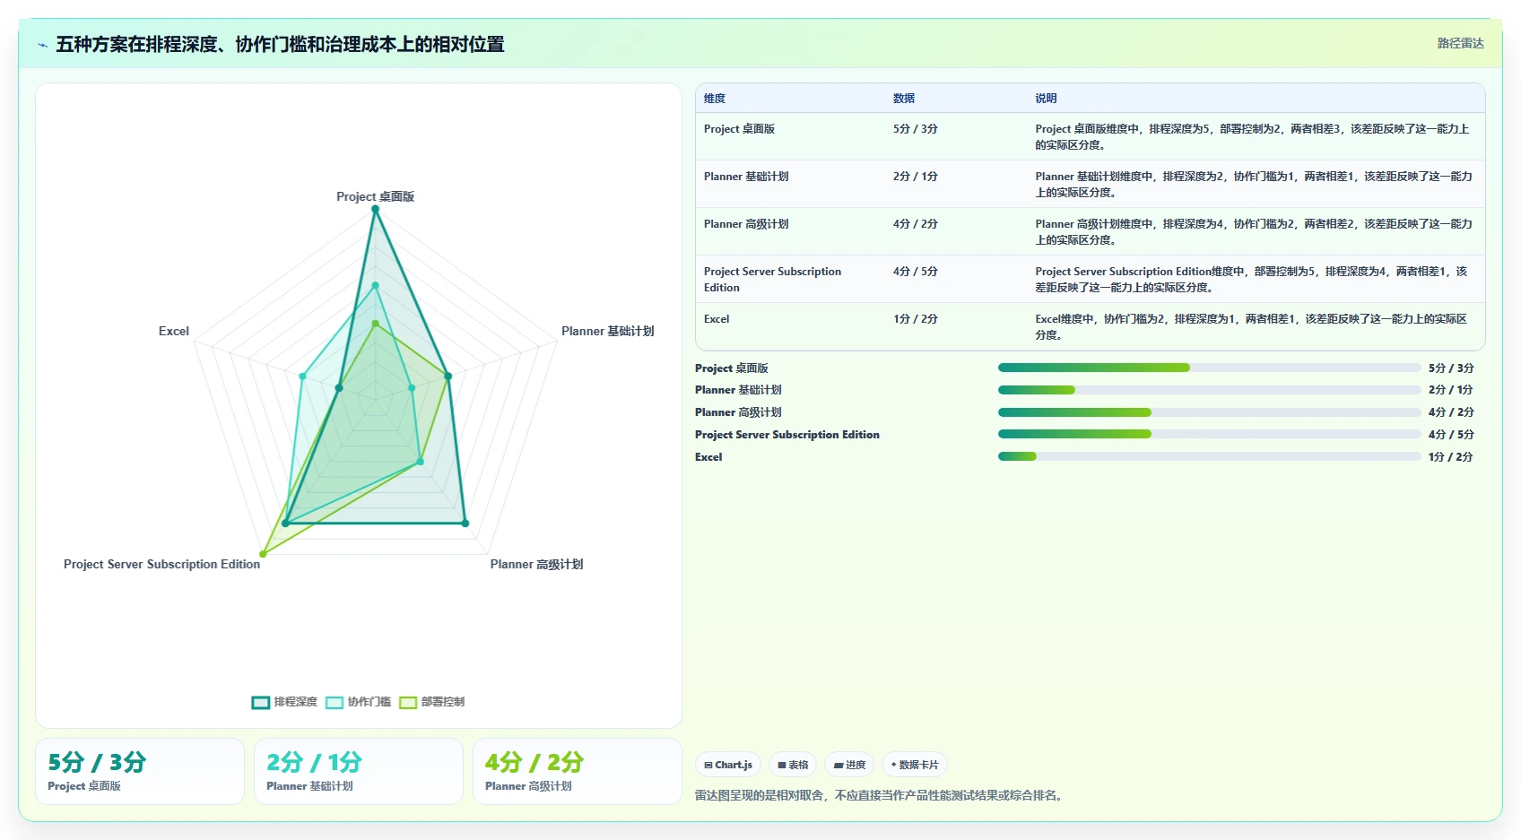The image size is (1521, 840).
Task: Click the title 五种方案在排程深度、协作门槛和治理成本上的相对位置
Action: pos(280,44)
